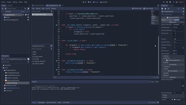This screenshot has height=105, width=186.
Task: Reset the Script property to default
Action: 172,99
